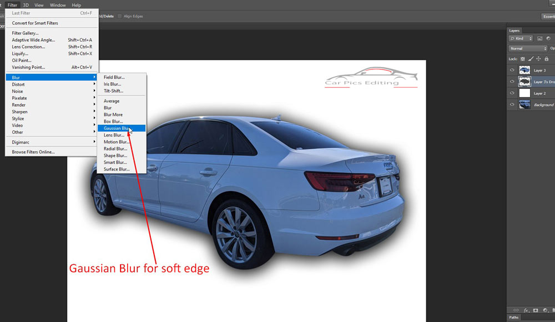Create new fill or adjustment layer
Image resolution: width=555 pixels, height=322 pixels.
(x=545, y=310)
